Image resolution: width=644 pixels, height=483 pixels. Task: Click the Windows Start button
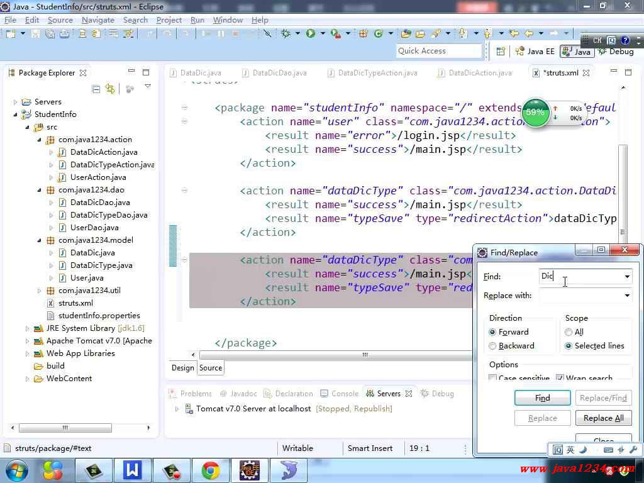pos(16,470)
